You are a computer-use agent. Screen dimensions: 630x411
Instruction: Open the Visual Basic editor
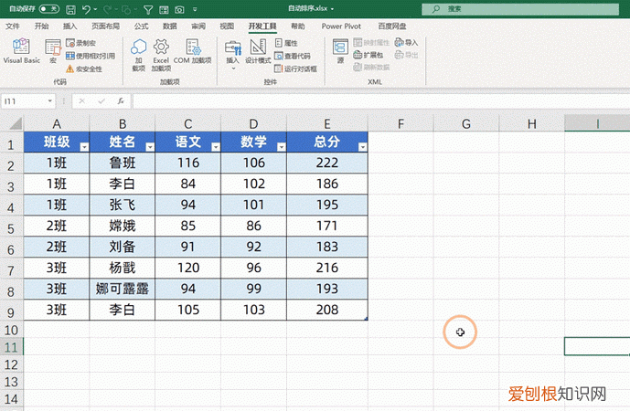click(x=21, y=50)
